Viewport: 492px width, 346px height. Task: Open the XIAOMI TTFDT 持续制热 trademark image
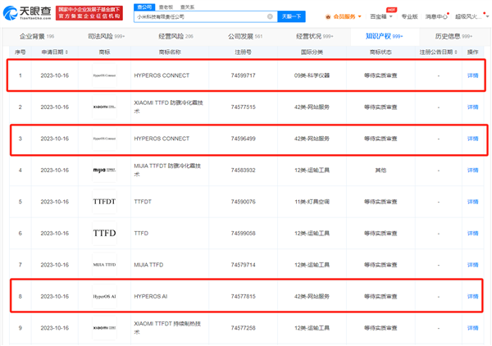(x=104, y=328)
